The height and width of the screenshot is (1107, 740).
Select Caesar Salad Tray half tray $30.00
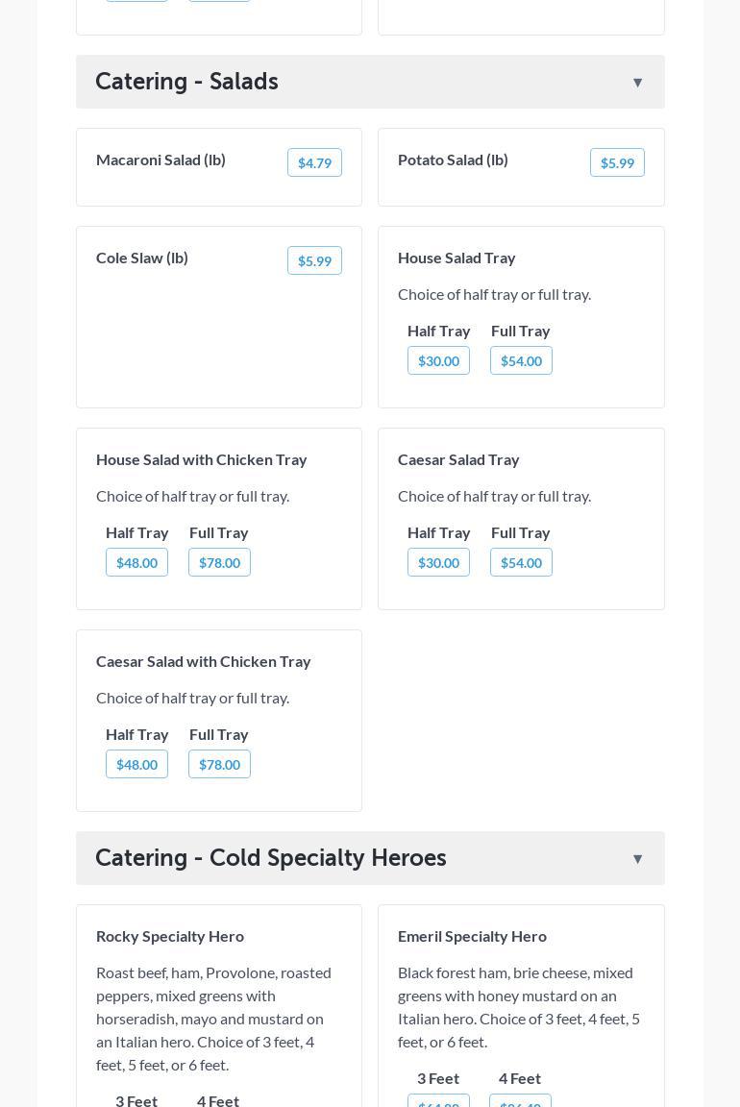point(438,563)
